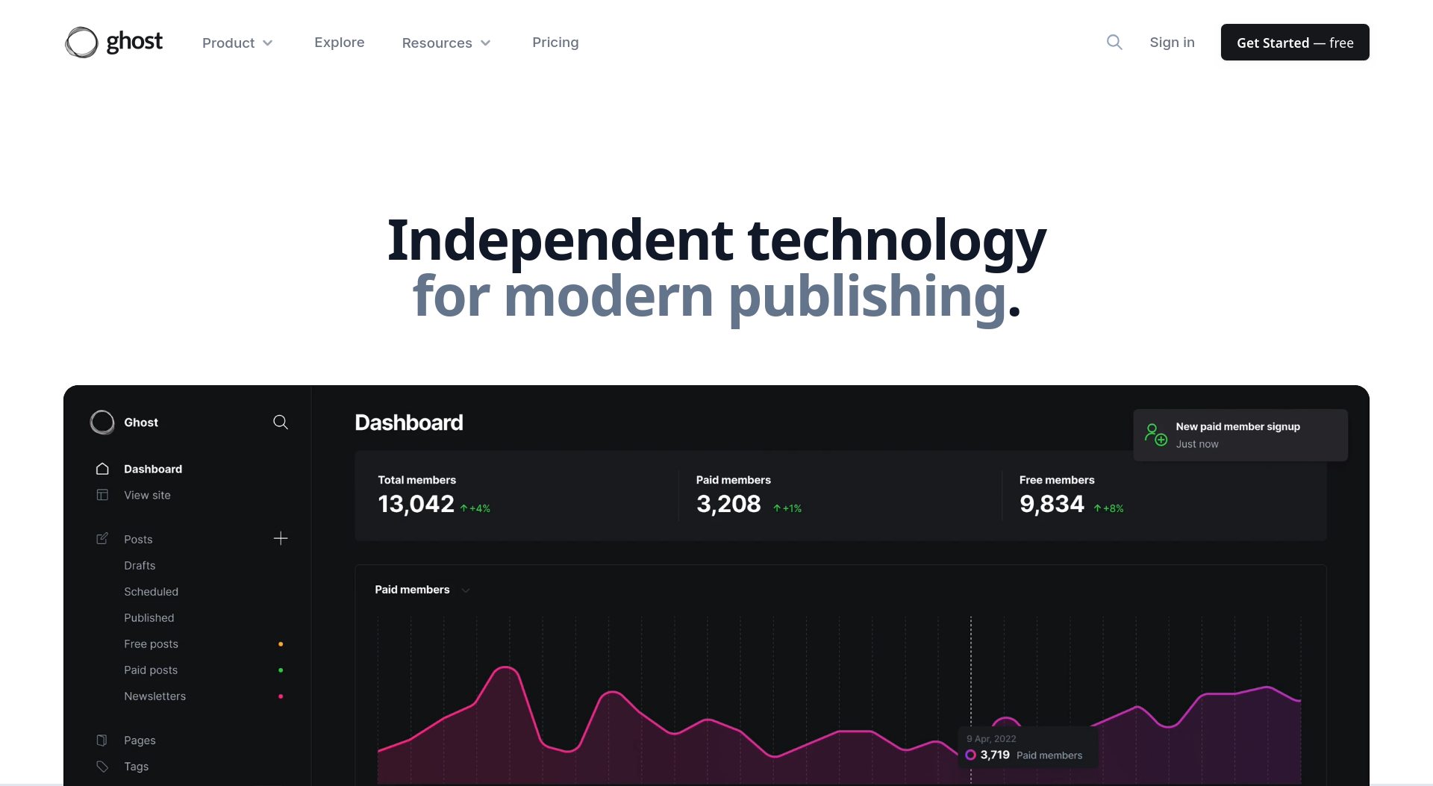
Task: Click the +1% growth indicator
Action: pos(787,508)
